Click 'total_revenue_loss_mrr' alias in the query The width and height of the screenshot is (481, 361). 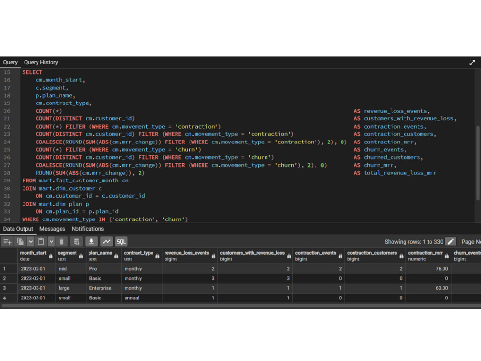tap(400, 173)
